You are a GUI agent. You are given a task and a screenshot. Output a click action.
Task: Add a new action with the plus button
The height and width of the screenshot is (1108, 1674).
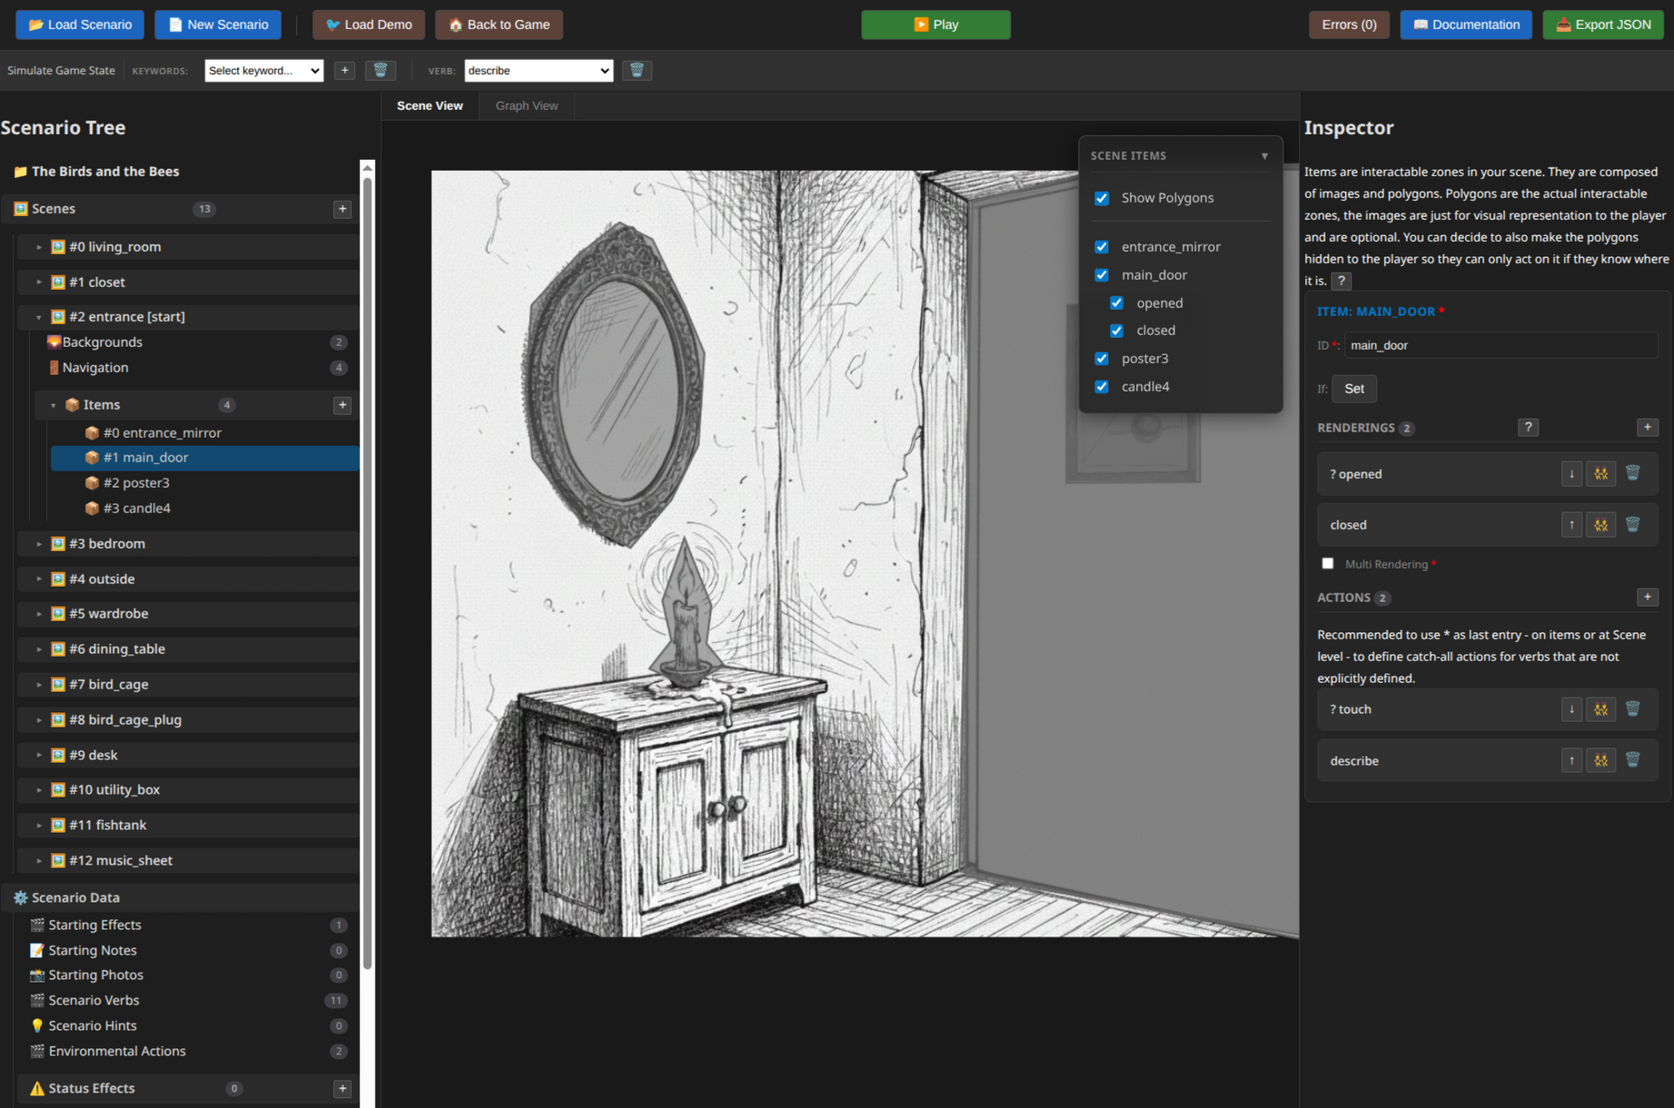coord(1648,597)
